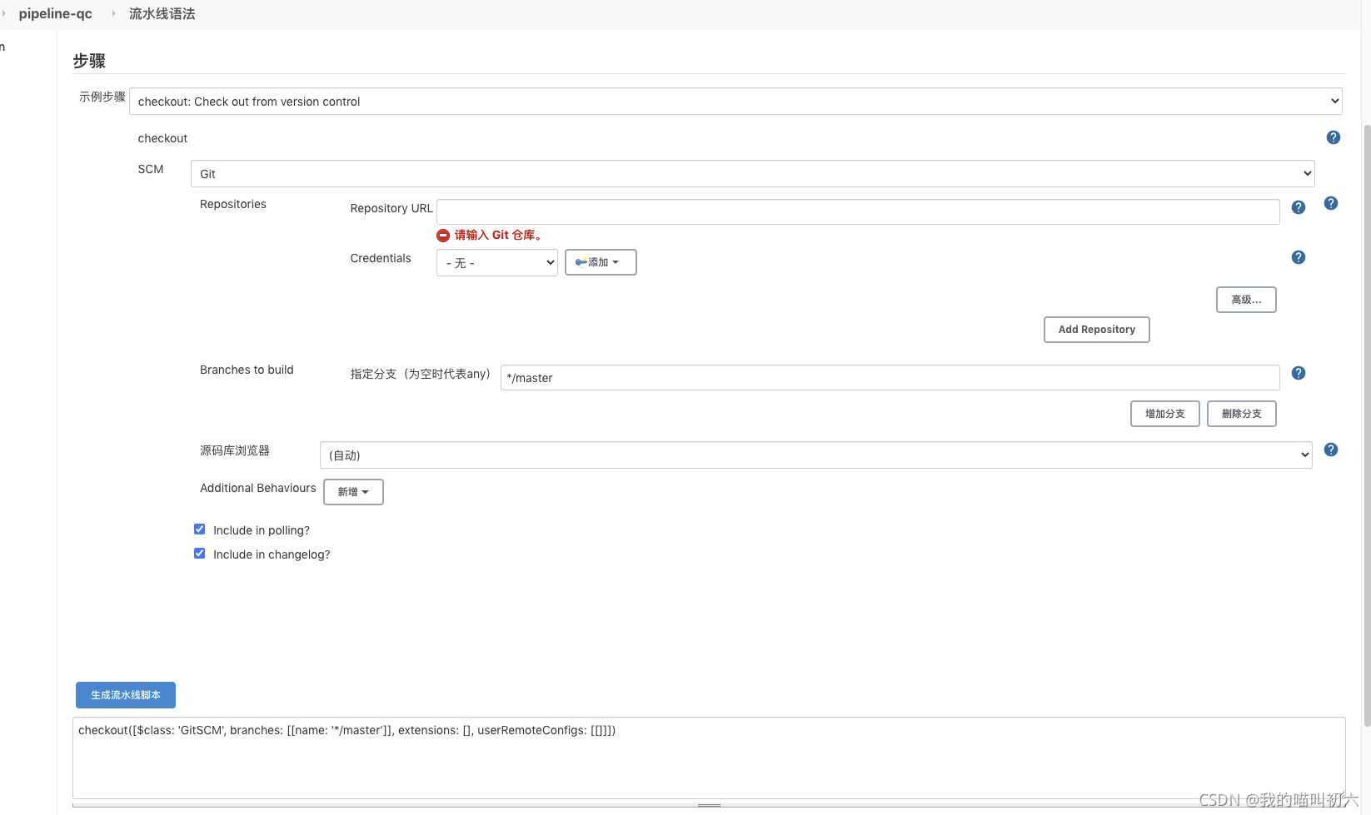The width and height of the screenshot is (1371, 815).
Task: Click the red error icon near Git 仓库 warning
Action: [442, 235]
